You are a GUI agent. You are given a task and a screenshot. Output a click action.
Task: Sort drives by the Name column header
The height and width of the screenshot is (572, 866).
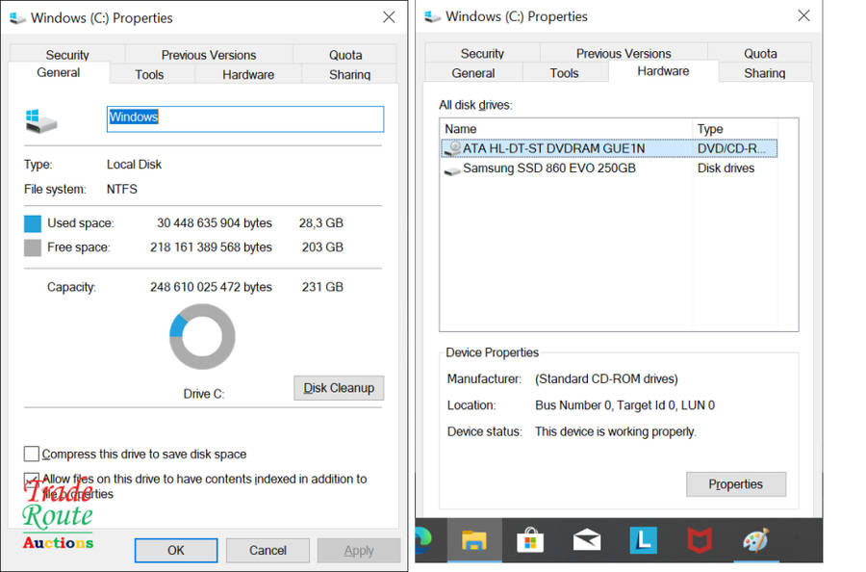click(566, 129)
